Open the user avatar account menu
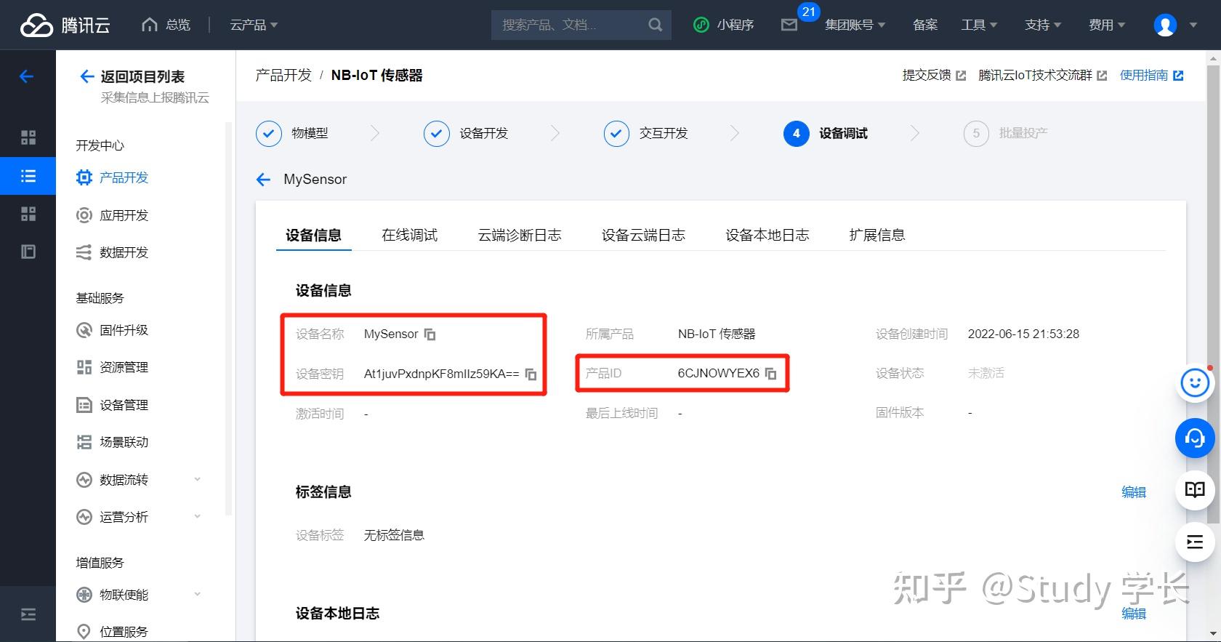This screenshot has height=642, width=1221. pos(1165,25)
